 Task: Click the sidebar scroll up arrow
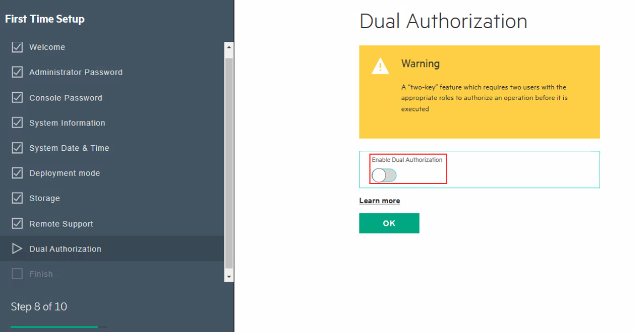229,47
